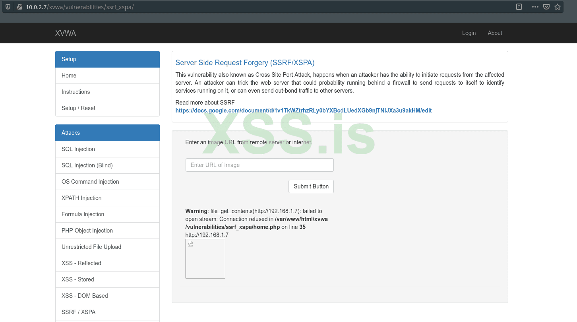Bookmark this page with the star icon

click(x=558, y=7)
